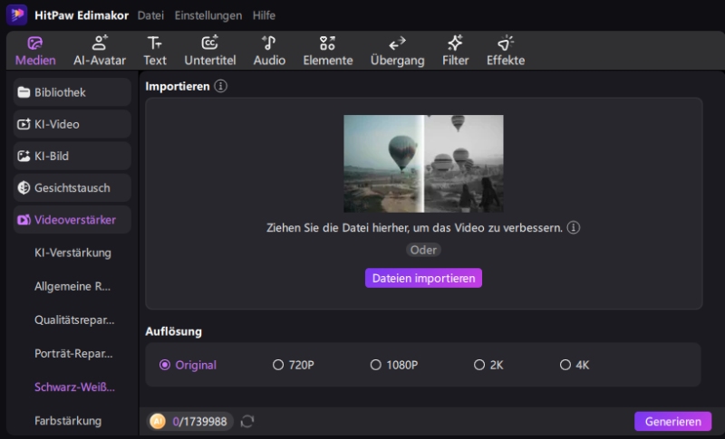
Task: Click the balloon preview thumbnail
Action: 423,164
